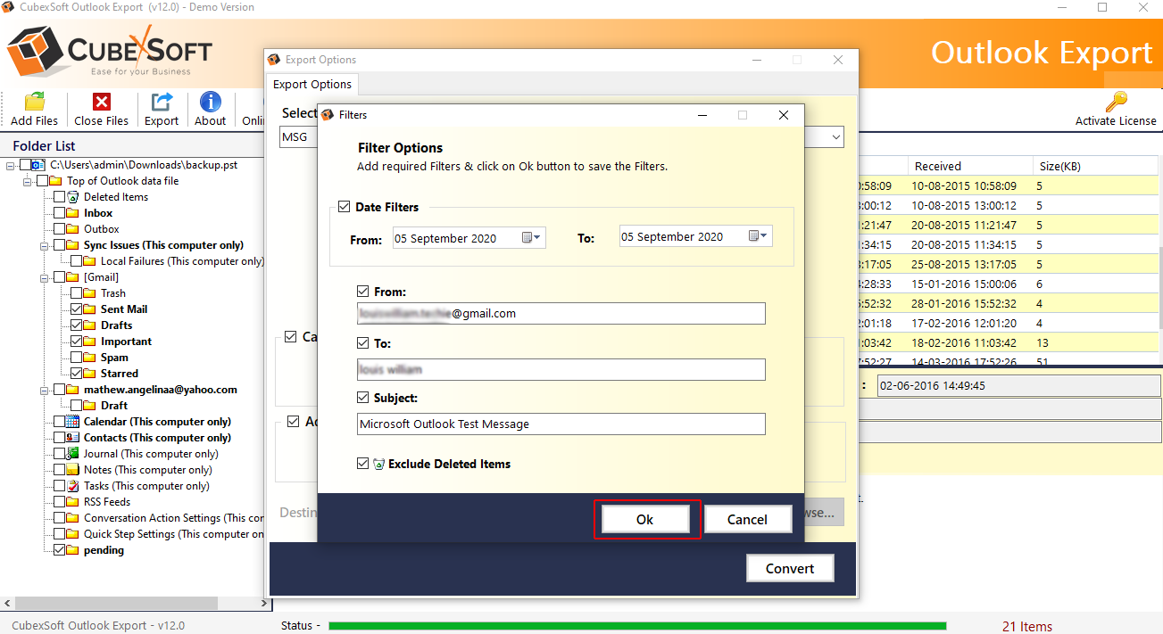Viewport: 1163px width, 634px height.
Task: Toggle the To filter checkbox
Action: click(x=362, y=343)
